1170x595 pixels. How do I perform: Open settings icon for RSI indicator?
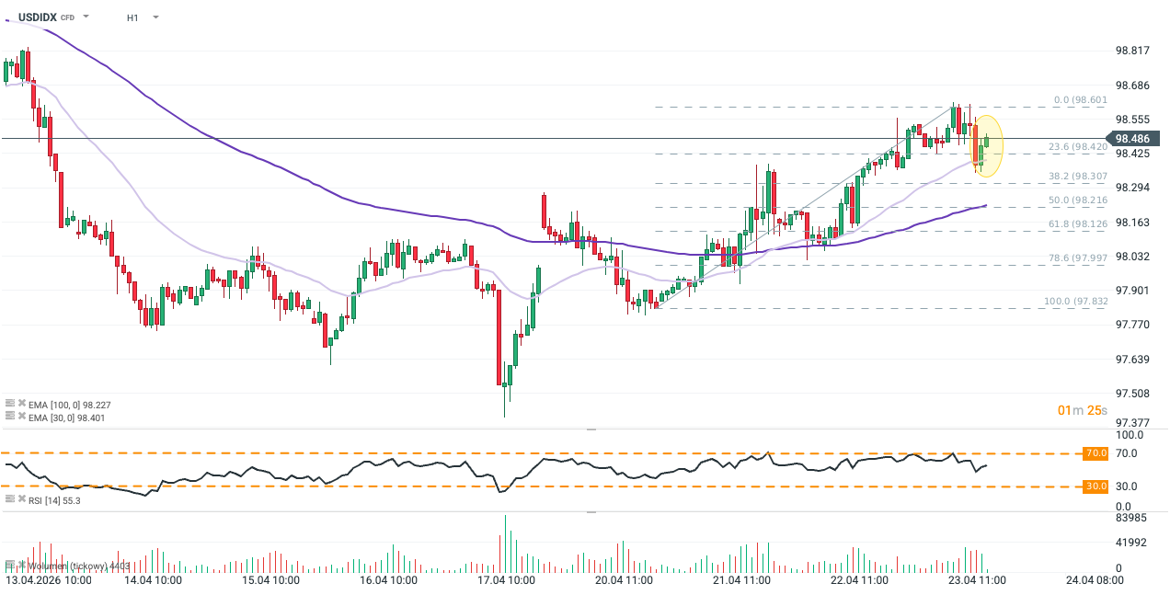9,499
